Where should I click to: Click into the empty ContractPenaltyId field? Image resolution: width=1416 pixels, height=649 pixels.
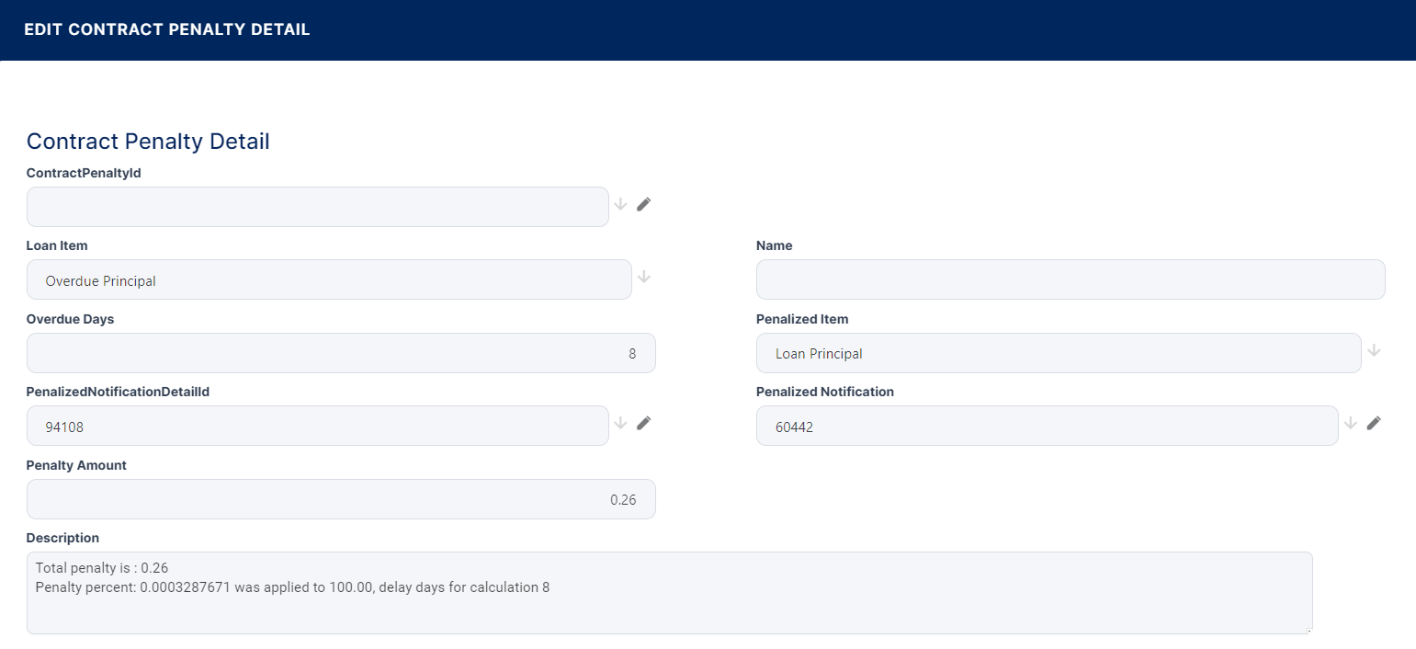click(x=317, y=207)
